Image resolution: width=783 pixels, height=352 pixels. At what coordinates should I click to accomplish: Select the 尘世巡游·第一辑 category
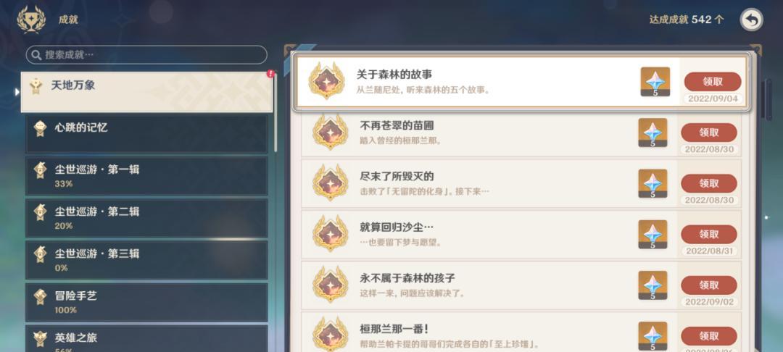(146, 176)
